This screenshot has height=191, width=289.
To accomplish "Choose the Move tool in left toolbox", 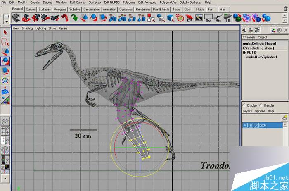I will click(5, 52).
